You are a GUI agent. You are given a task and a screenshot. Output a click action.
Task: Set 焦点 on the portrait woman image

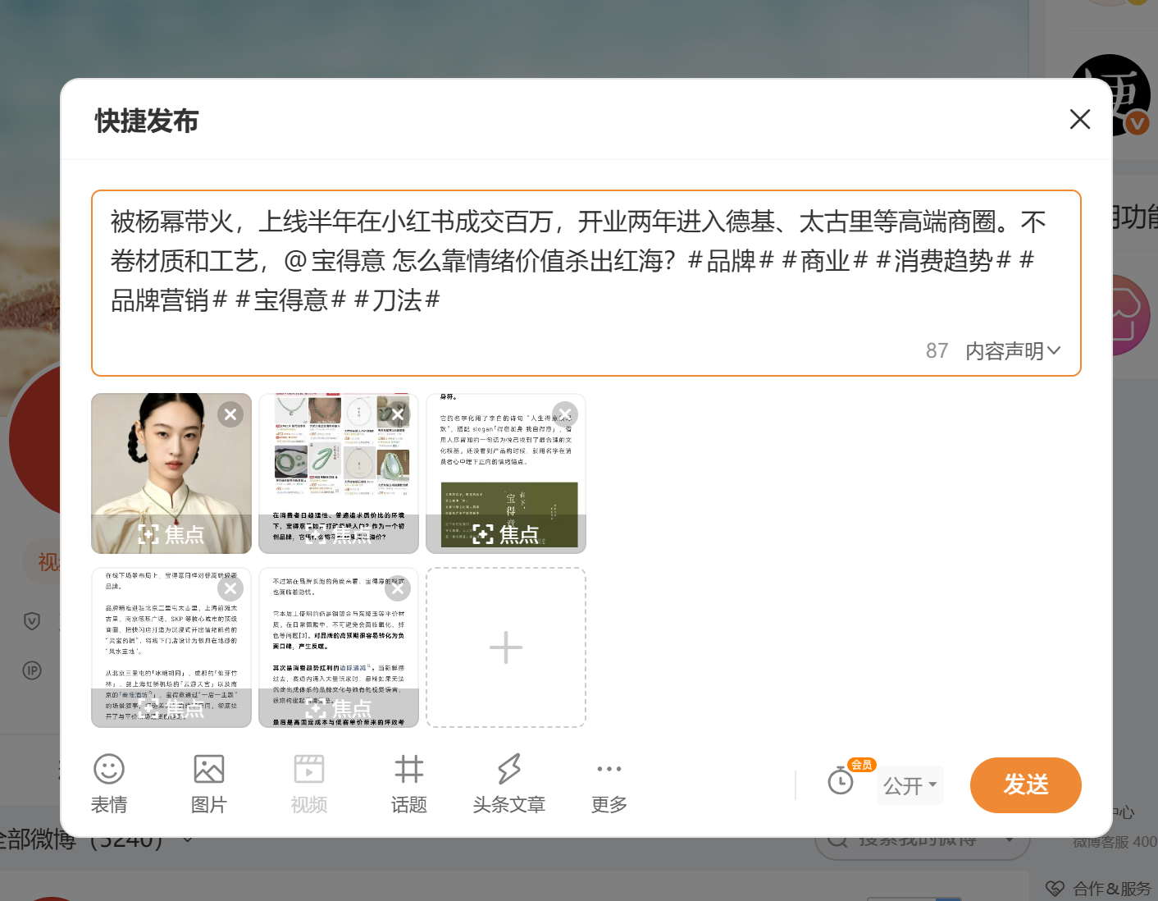point(171,535)
